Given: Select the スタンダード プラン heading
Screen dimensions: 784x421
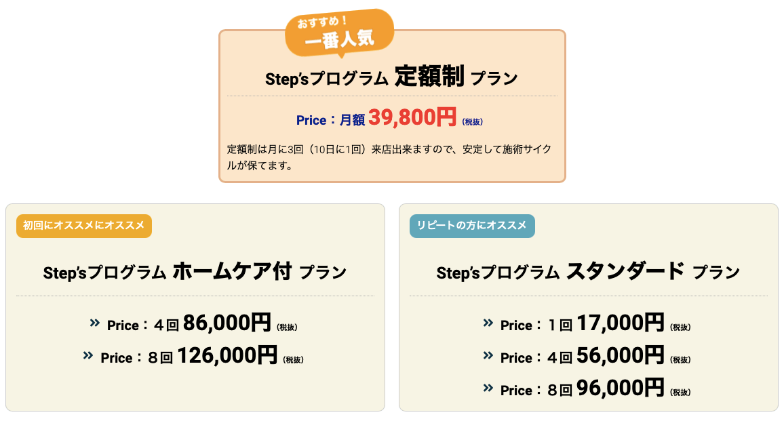Looking at the screenshot, I should point(588,273).
